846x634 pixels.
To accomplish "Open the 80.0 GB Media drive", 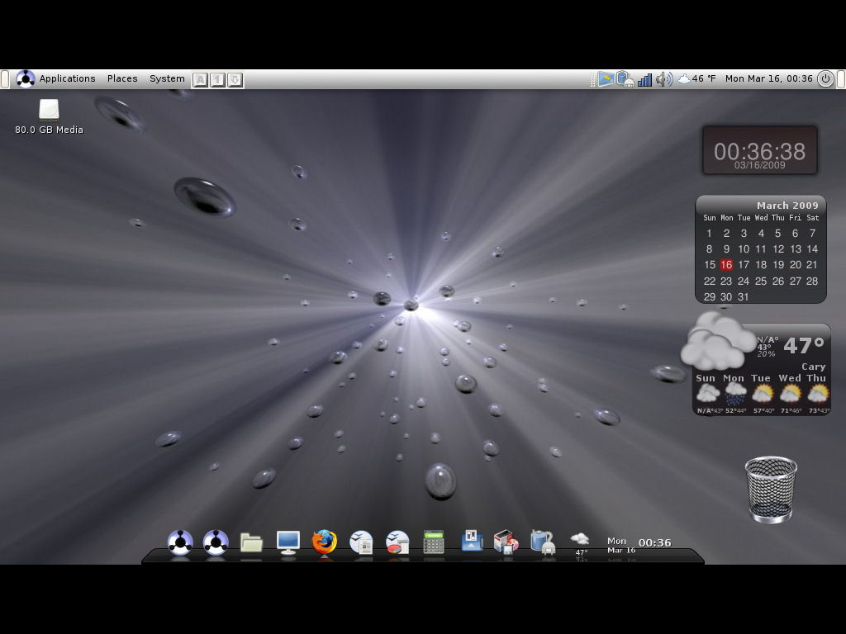I will pyautogui.click(x=49, y=111).
